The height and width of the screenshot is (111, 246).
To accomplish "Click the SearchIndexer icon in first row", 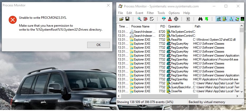I will [132, 31].
